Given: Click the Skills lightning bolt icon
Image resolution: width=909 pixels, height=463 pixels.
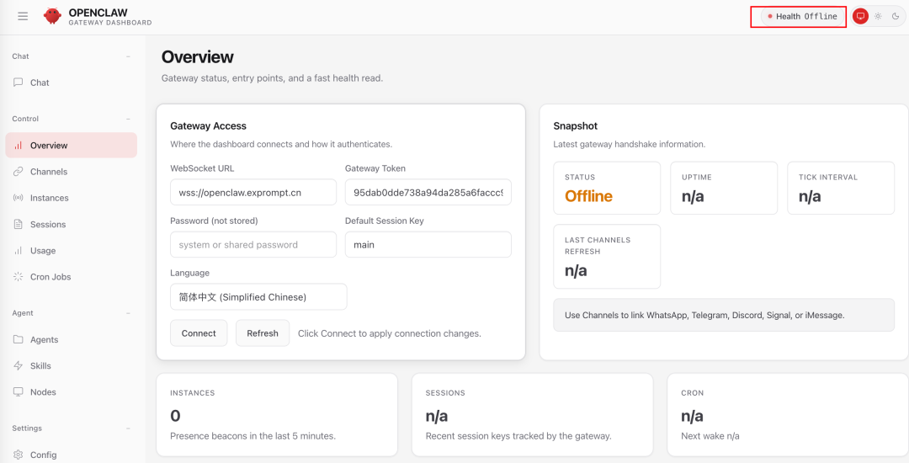Looking at the screenshot, I should [19, 366].
